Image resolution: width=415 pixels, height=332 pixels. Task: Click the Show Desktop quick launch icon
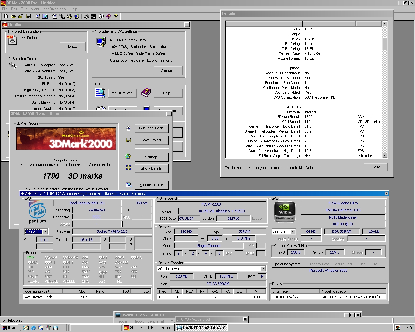(x=26, y=328)
